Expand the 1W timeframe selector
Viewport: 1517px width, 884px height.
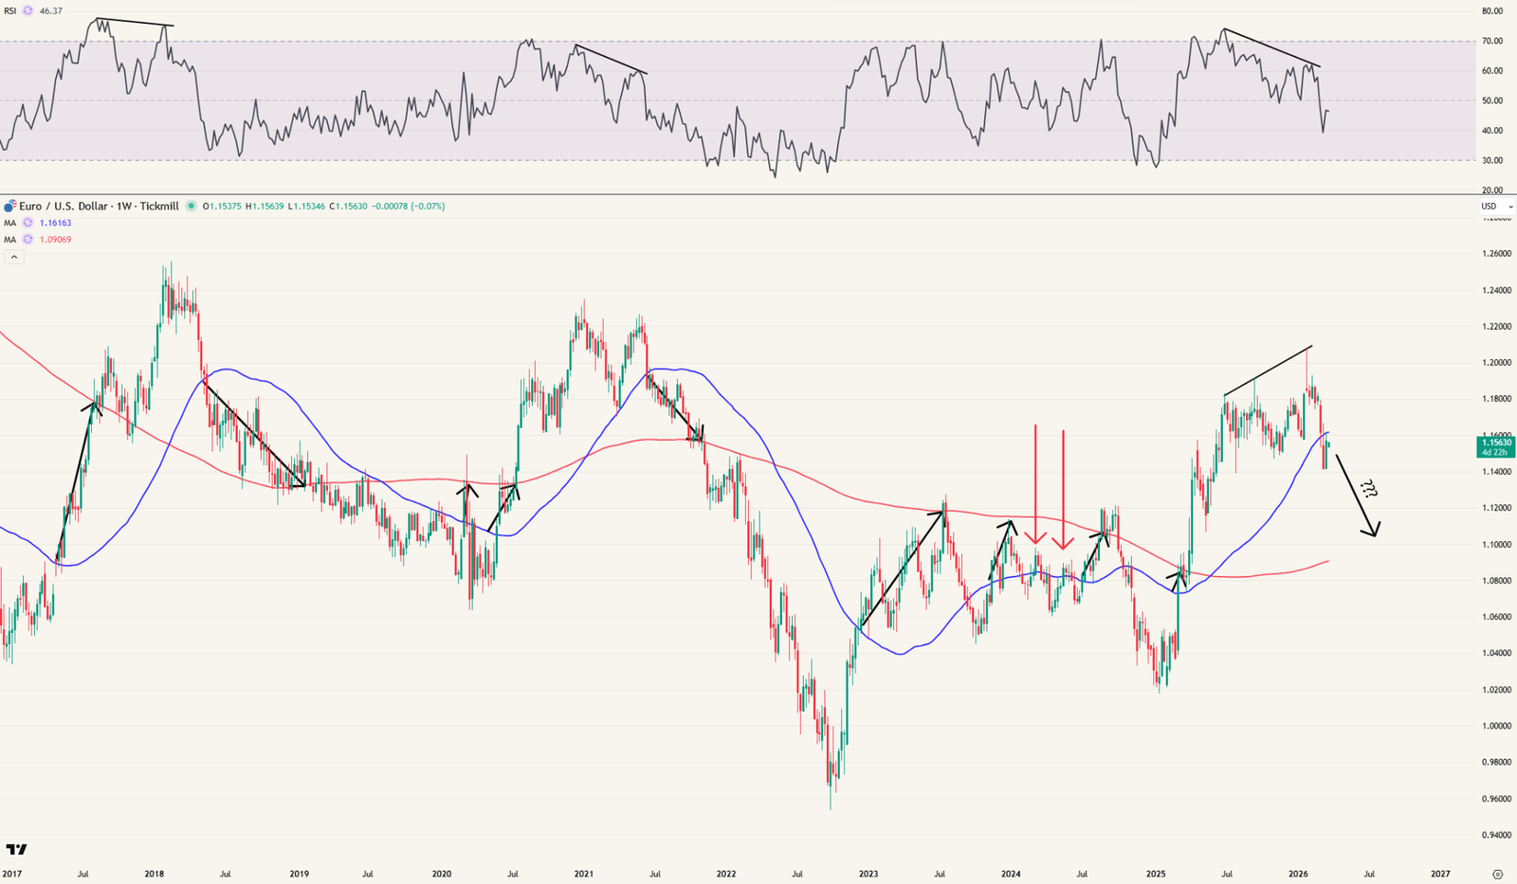[x=121, y=206]
